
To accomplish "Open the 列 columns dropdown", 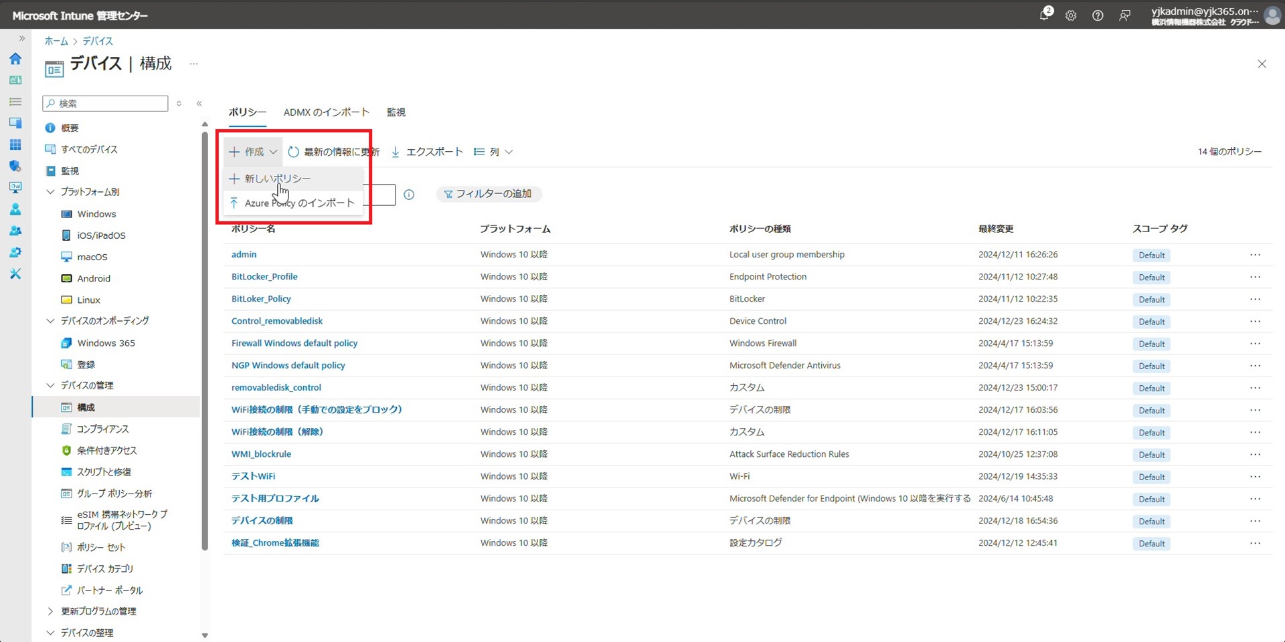I will 493,152.
